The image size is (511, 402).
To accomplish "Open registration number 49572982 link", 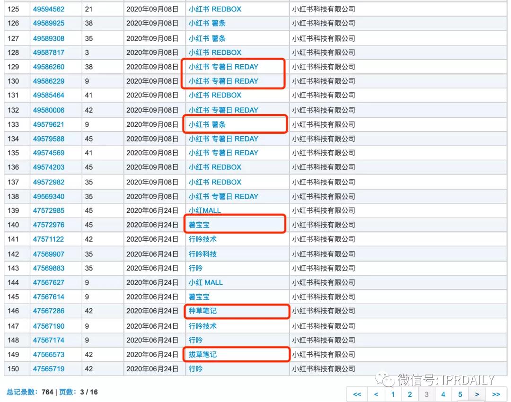I will 49,182.
